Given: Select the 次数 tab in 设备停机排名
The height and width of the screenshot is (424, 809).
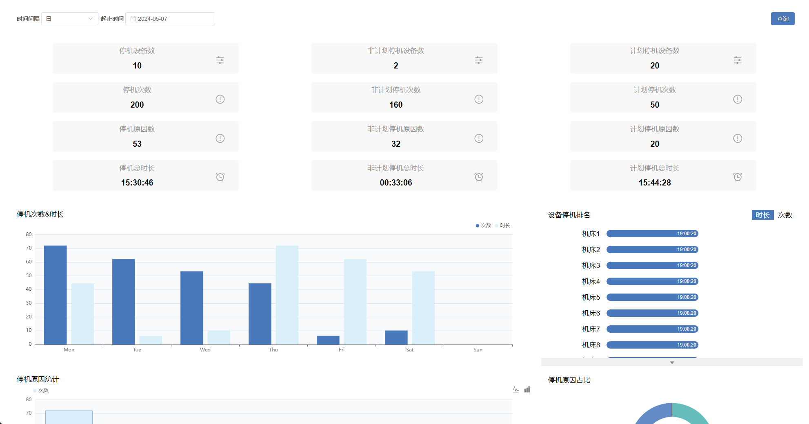Looking at the screenshot, I should (785, 215).
